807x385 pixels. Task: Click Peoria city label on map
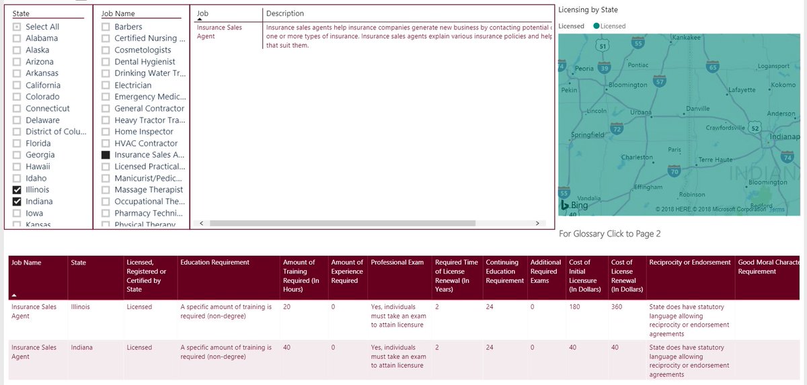point(584,69)
